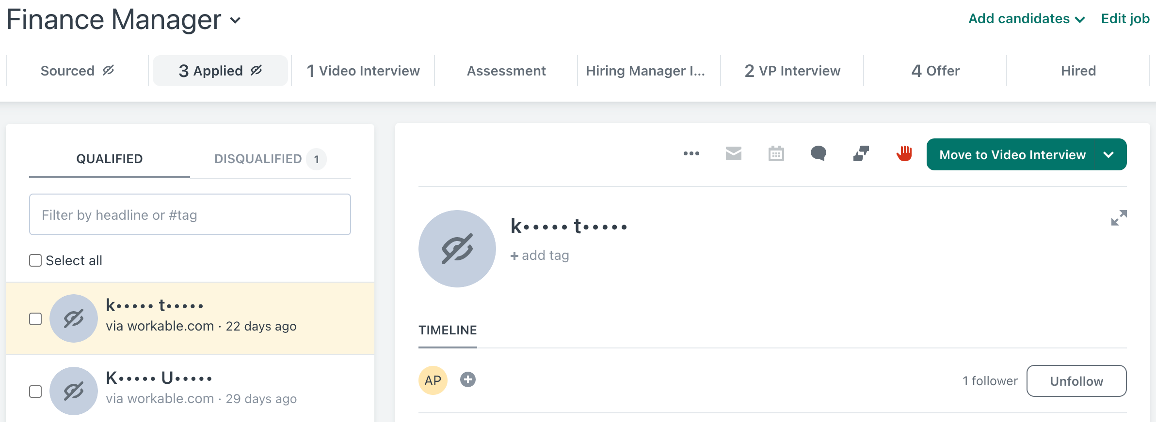The height and width of the screenshot is (422, 1156).
Task: Disqualify candidate with red hand icon
Action: 904,153
